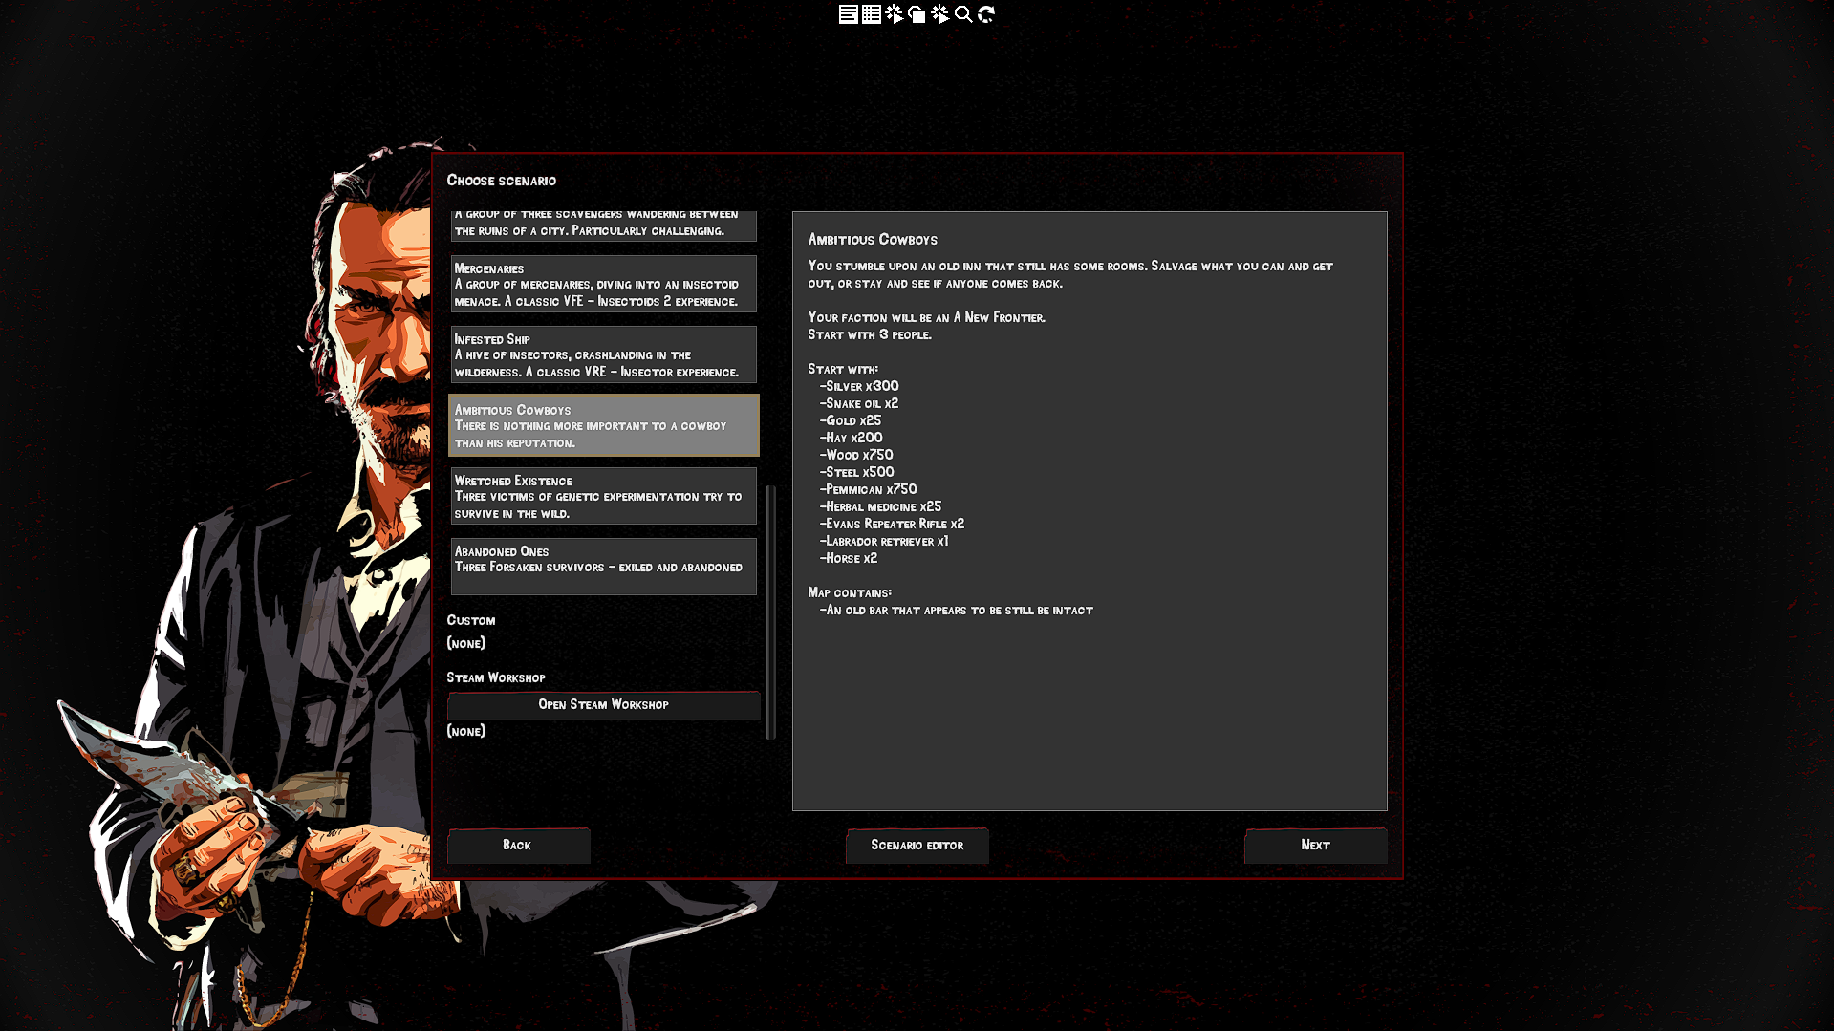
Task: Click the Herbal medicine x25 entry
Action: click(x=883, y=507)
